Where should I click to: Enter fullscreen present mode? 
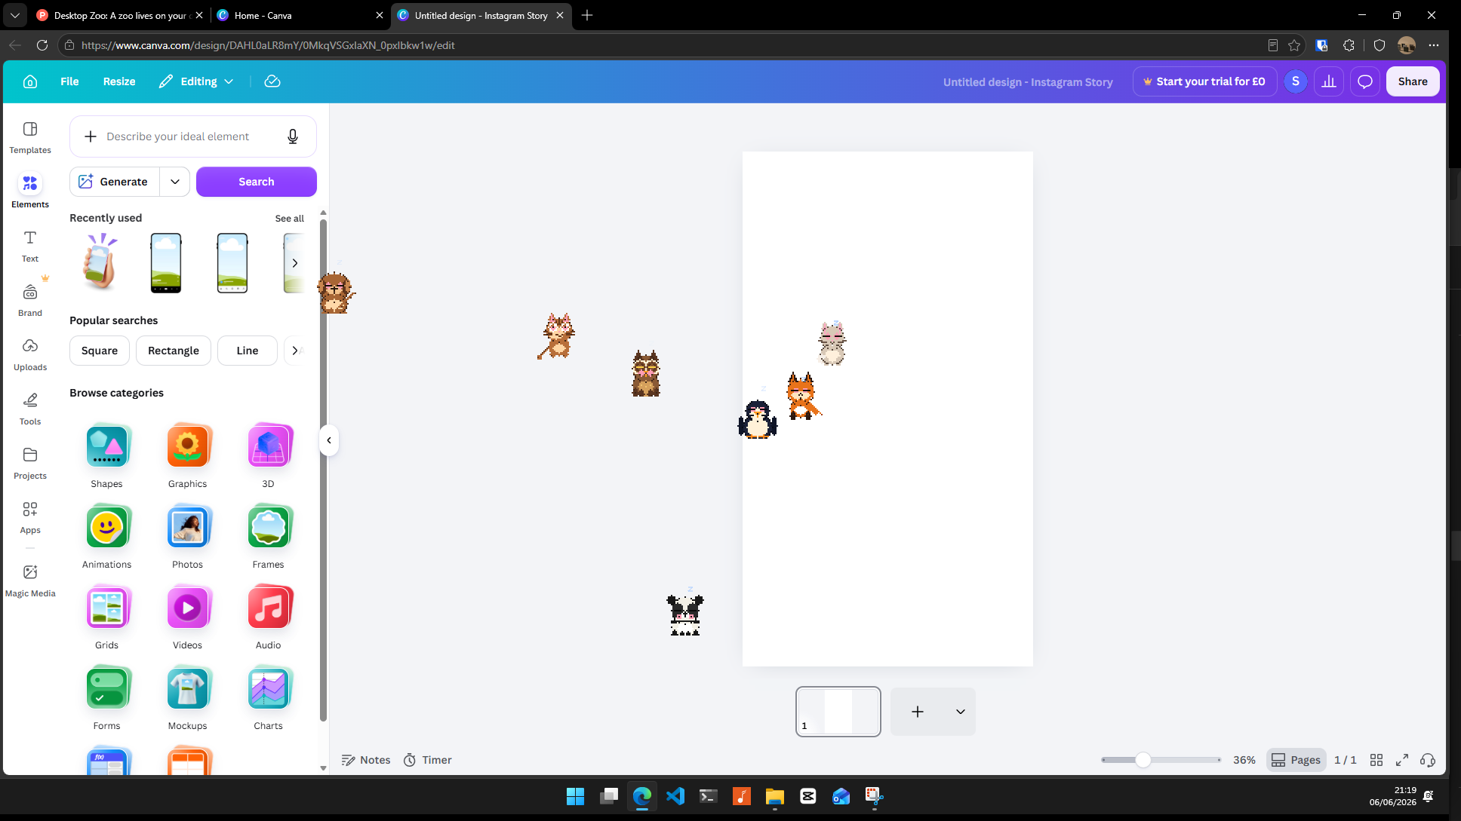pos(1402,760)
